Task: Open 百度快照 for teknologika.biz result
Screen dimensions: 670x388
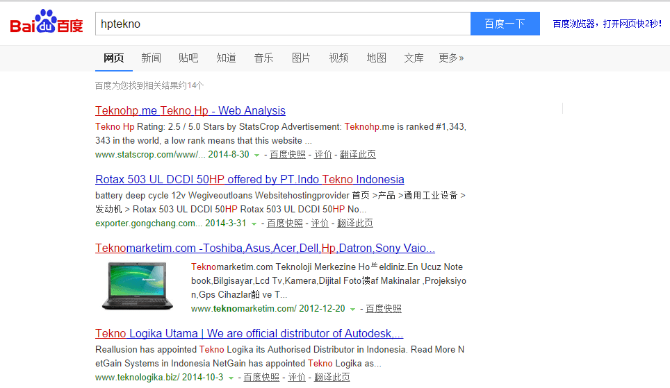Action: [261, 378]
